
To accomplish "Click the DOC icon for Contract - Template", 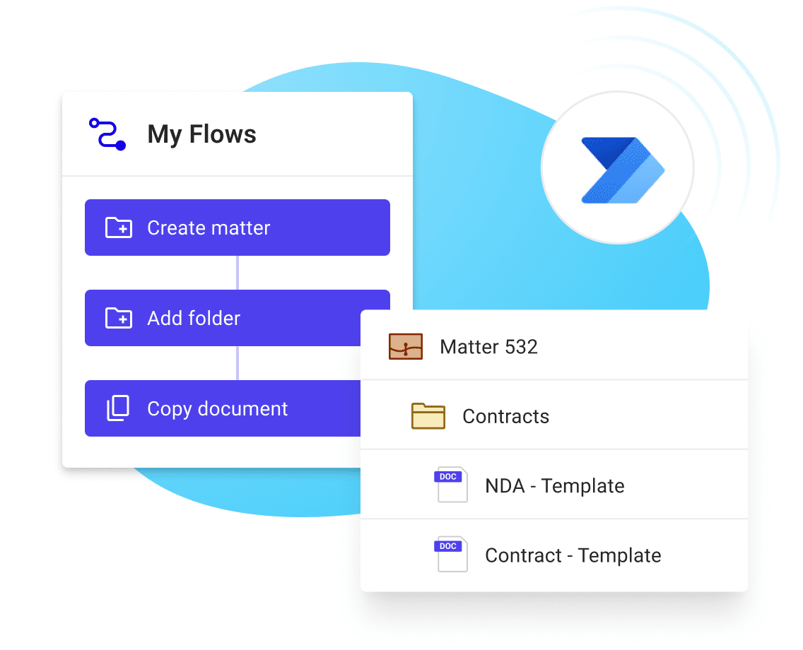I will click(450, 555).
